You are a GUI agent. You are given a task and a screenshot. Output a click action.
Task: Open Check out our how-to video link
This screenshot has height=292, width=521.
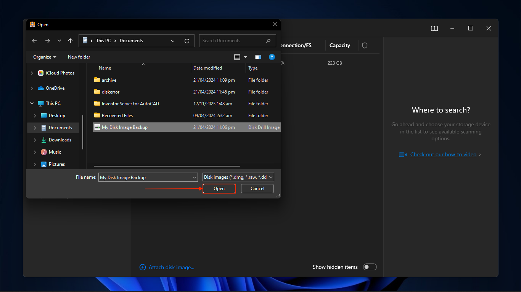point(443,155)
